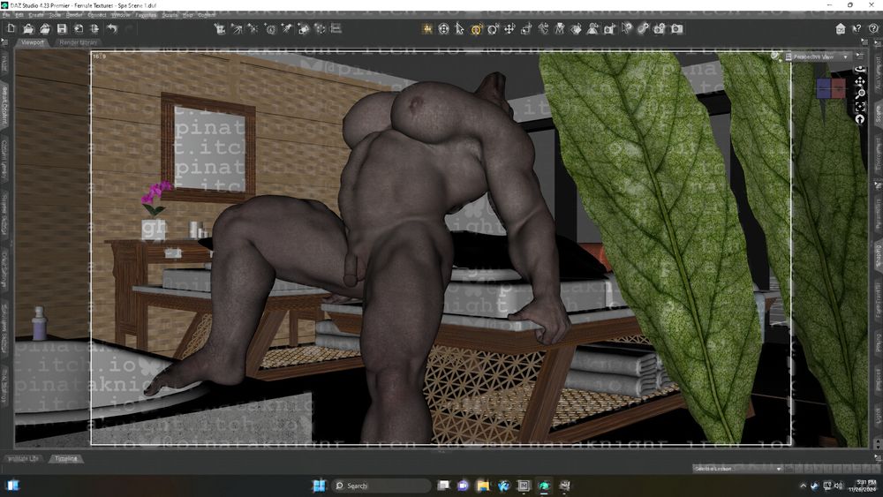Select the Spot Render tool icon
The width and height of the screenshot is (883, 497).
coord(609,29)
